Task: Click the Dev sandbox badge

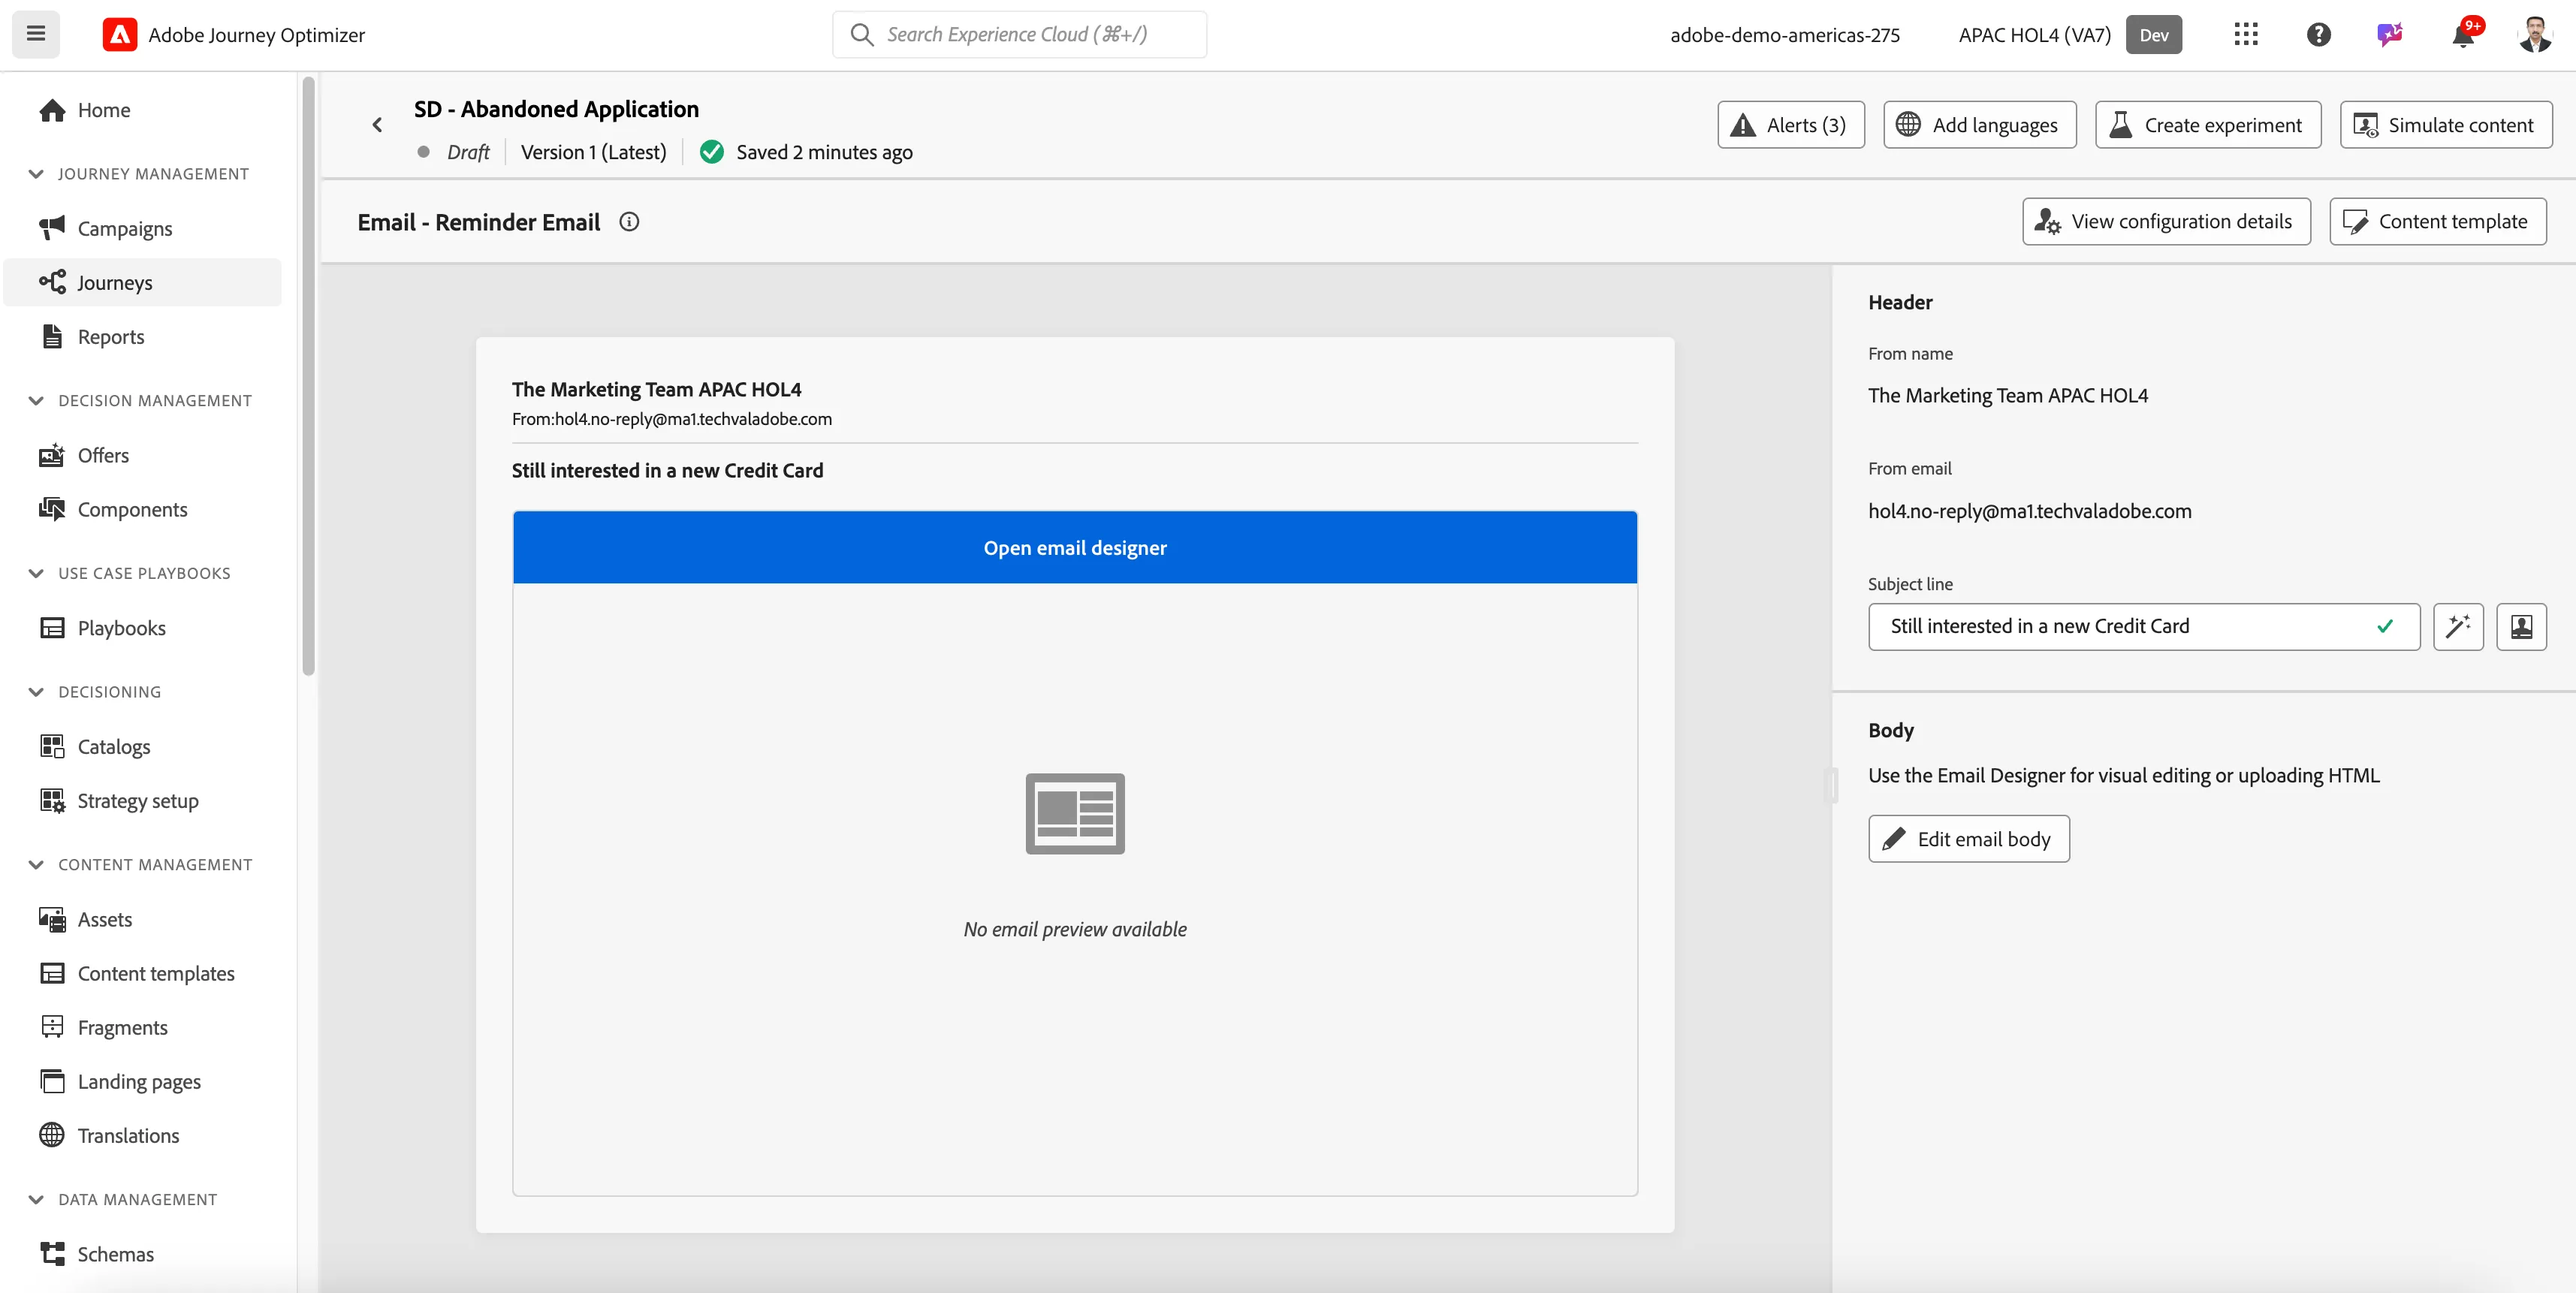Action: (x=2153, y=34)
